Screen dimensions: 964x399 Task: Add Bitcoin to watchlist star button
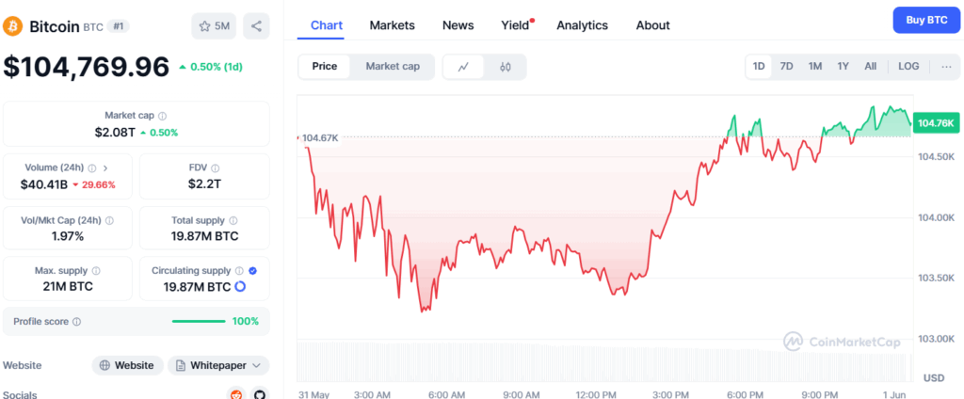[x=214, y=26]
